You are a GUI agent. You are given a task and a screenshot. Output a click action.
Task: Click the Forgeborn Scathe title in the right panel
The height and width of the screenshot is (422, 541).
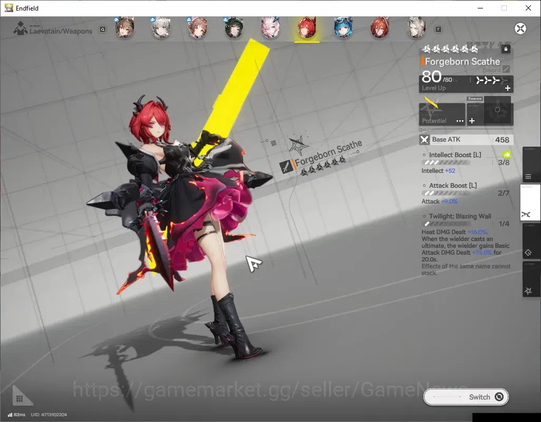[462, 62]
